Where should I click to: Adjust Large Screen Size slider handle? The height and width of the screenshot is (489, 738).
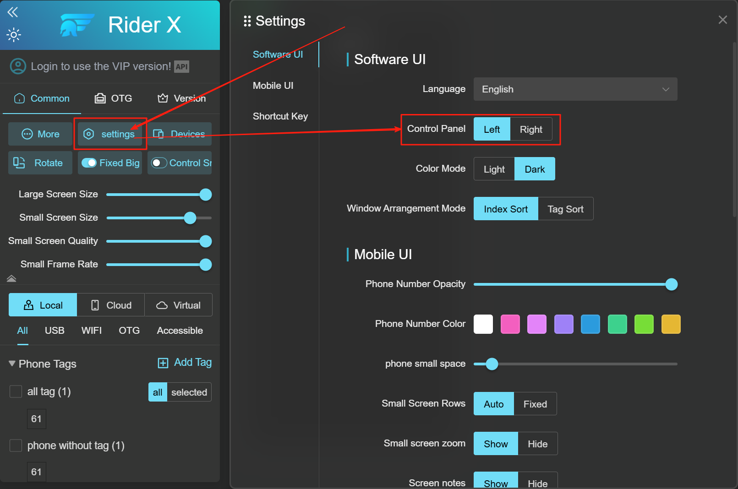(206, 195)
